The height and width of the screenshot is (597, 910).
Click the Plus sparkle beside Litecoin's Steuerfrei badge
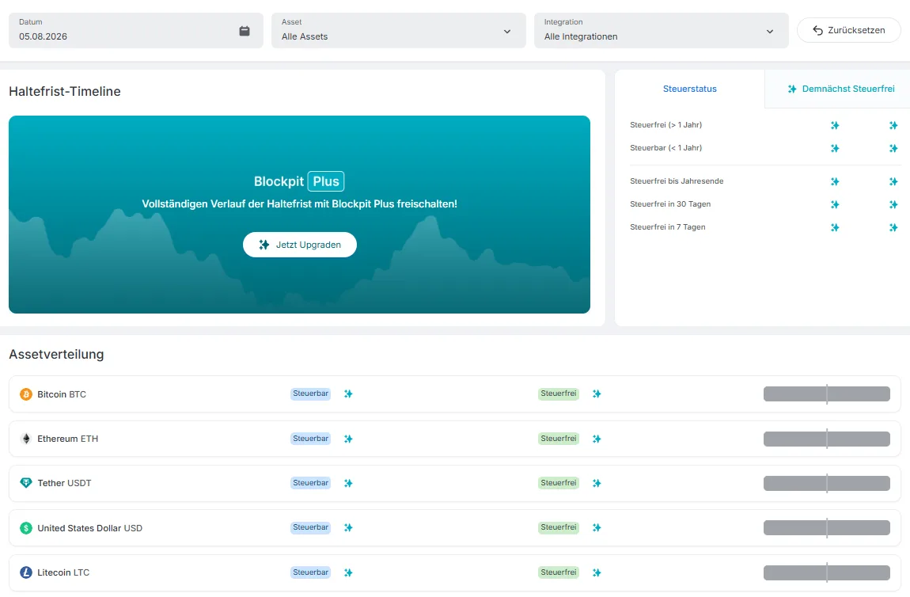(597, 572)
